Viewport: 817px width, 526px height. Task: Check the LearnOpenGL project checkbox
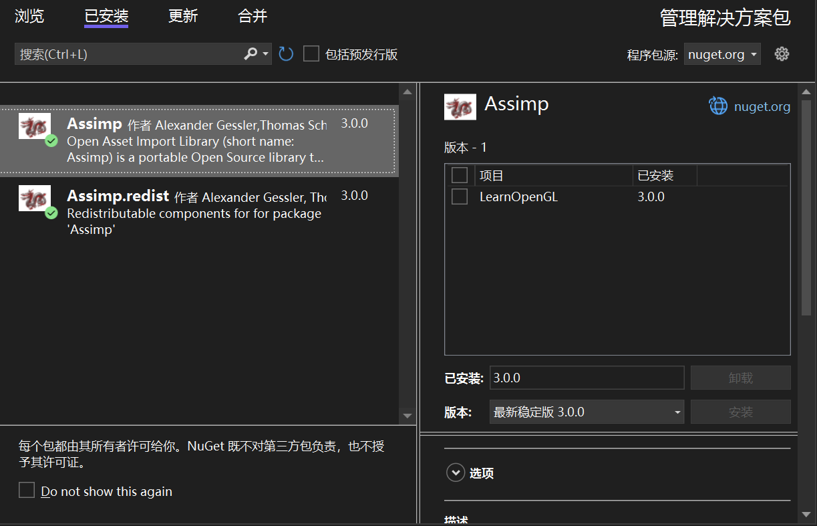(x=459, y=196)
